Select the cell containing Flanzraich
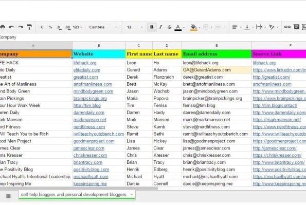306x205 pixels. (x=167, y=77)
